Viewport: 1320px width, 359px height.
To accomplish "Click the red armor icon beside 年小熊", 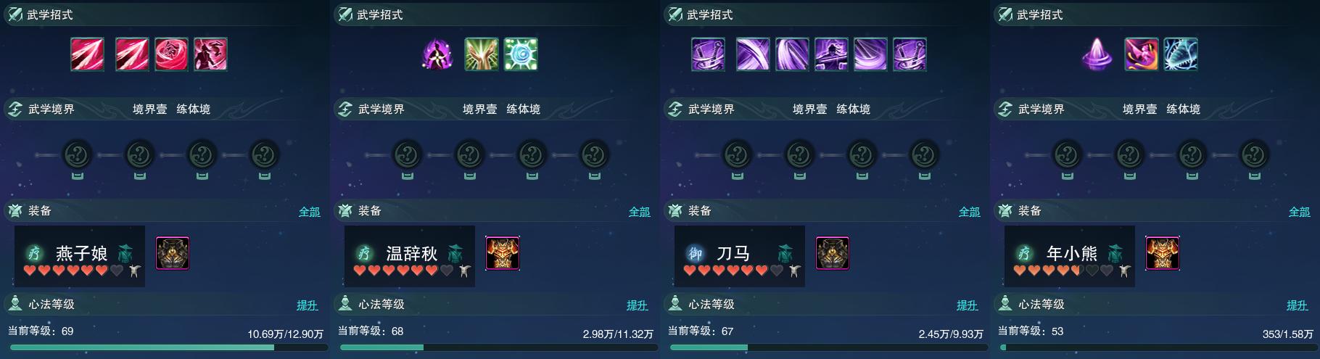I will (x=1163, y=253).
